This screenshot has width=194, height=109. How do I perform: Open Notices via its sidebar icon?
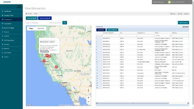pyautogui.click(x=2, y=36)
